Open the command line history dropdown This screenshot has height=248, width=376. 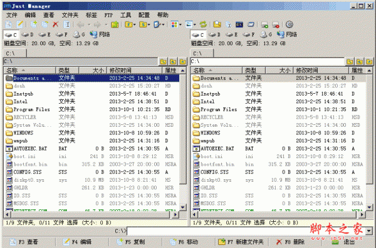[369, 231]
